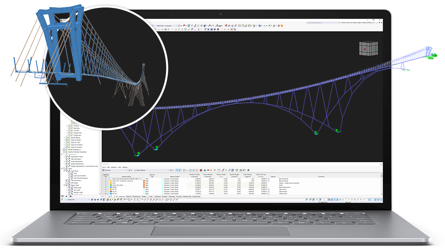The height and width of the screenshot is (250, 445).
Task: Click the Materials table vertical scrollbar
Action: pyautogui.click(x=381, y=184)
